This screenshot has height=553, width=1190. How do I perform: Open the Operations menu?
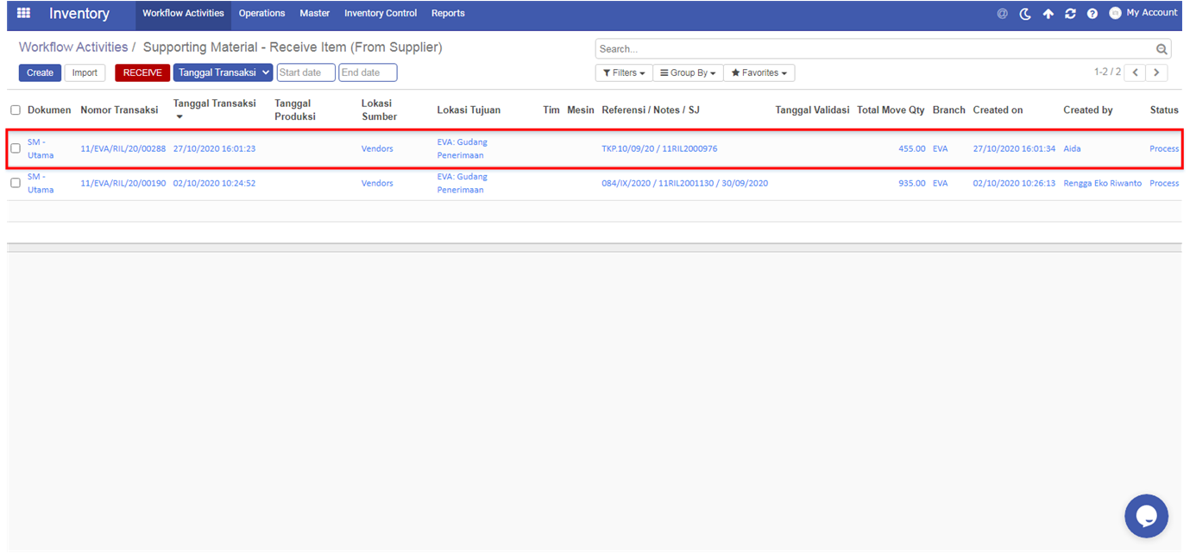[261, 14]
